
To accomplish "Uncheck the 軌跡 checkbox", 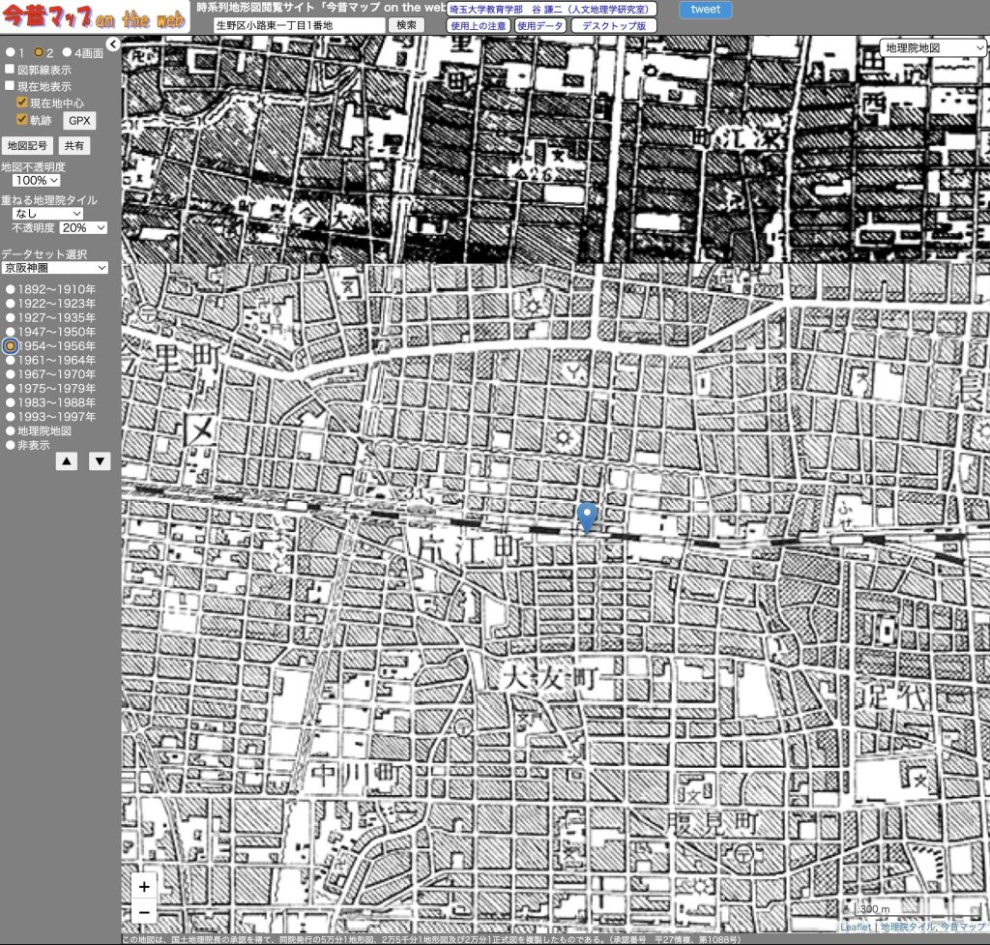I will tap(22, 120).
